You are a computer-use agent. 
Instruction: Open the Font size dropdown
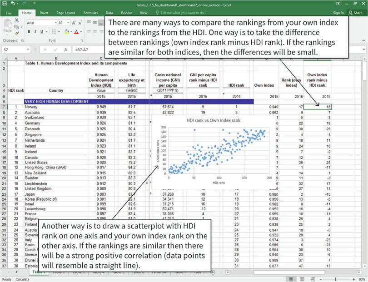pos(68,22)
